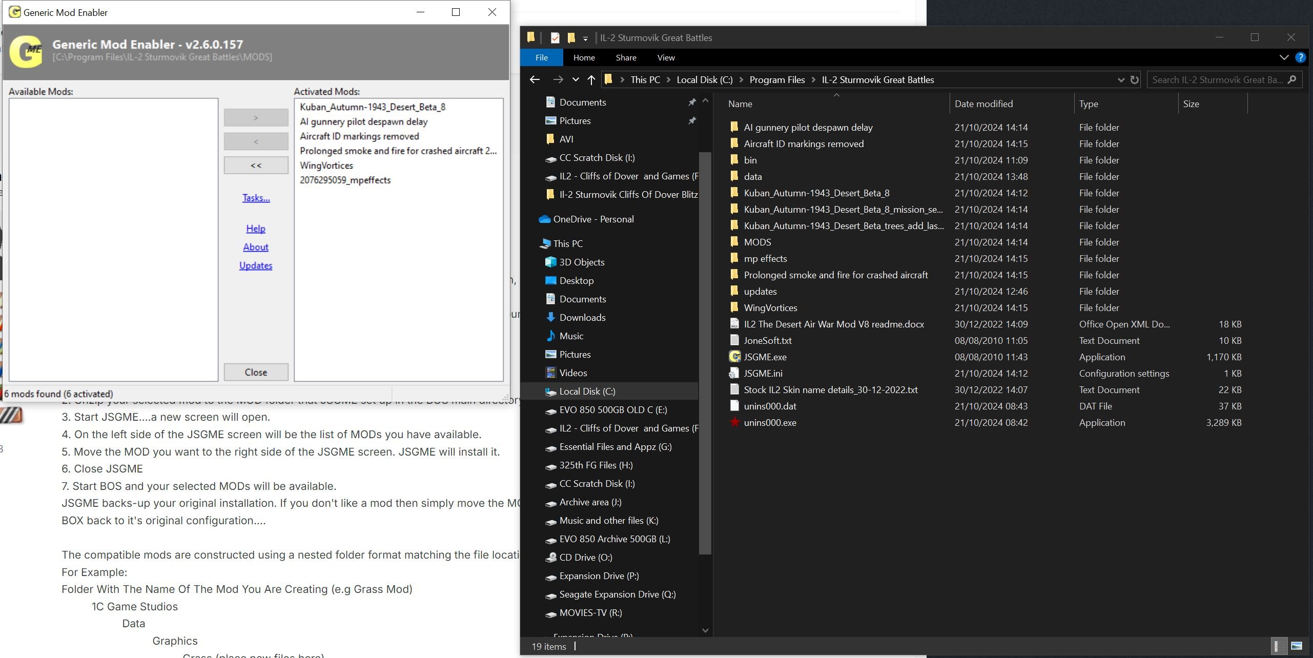
Task: Click the Up one level arrow
Action: pos(591,80)
